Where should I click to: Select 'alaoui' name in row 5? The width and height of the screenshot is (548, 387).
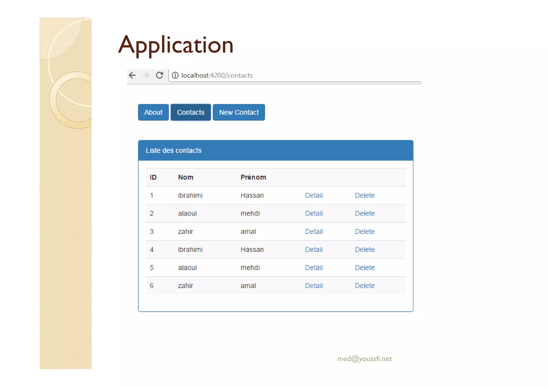pos(187,267)
